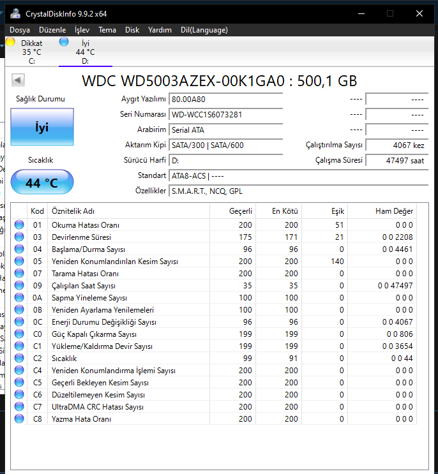The height and width of the screenshot is (474, 438).
Task: Click the disk title WDC WD5003AZEX-00K1GA0
Action: pos(219,81)
